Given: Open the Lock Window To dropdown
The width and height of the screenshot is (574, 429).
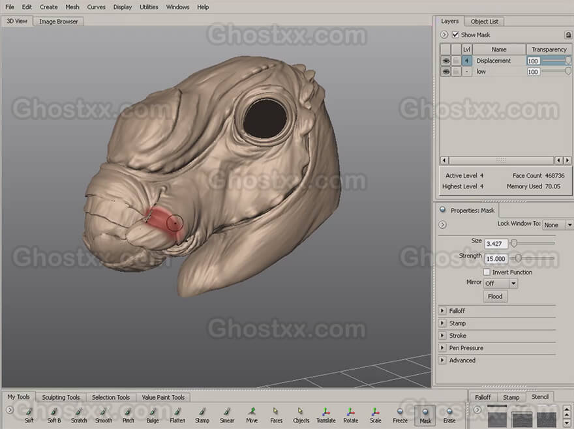Looking at the screenshot, I should (x=557, y=225).
